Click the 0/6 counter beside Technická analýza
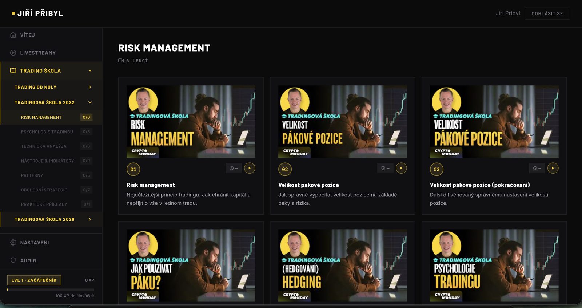582x308 pixels. pyautogui.click(x=86, y=146)
